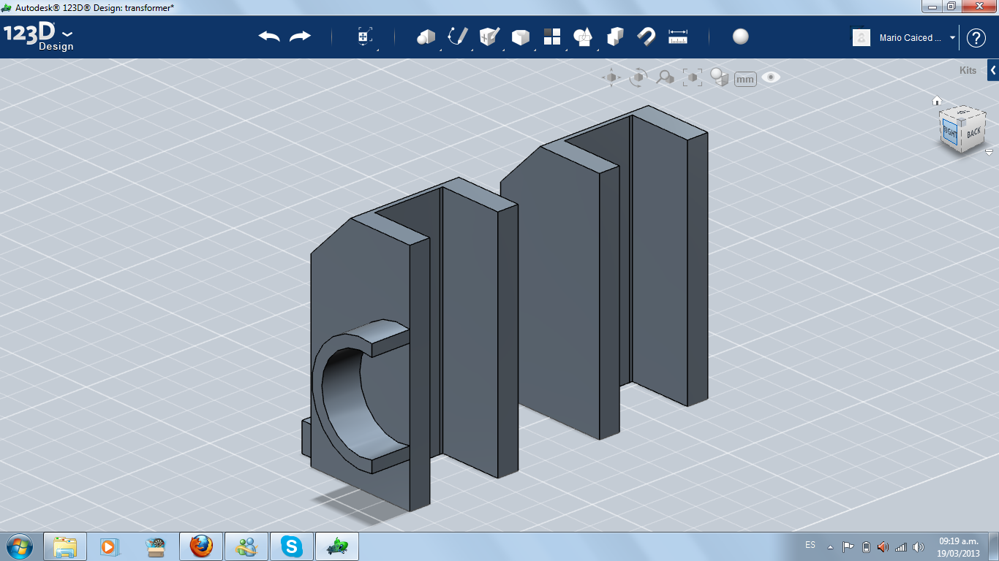The width and height of the screenshot is (999, 561).
Task: Switch to Firefox in the taskbar
Action: (201, 546)
